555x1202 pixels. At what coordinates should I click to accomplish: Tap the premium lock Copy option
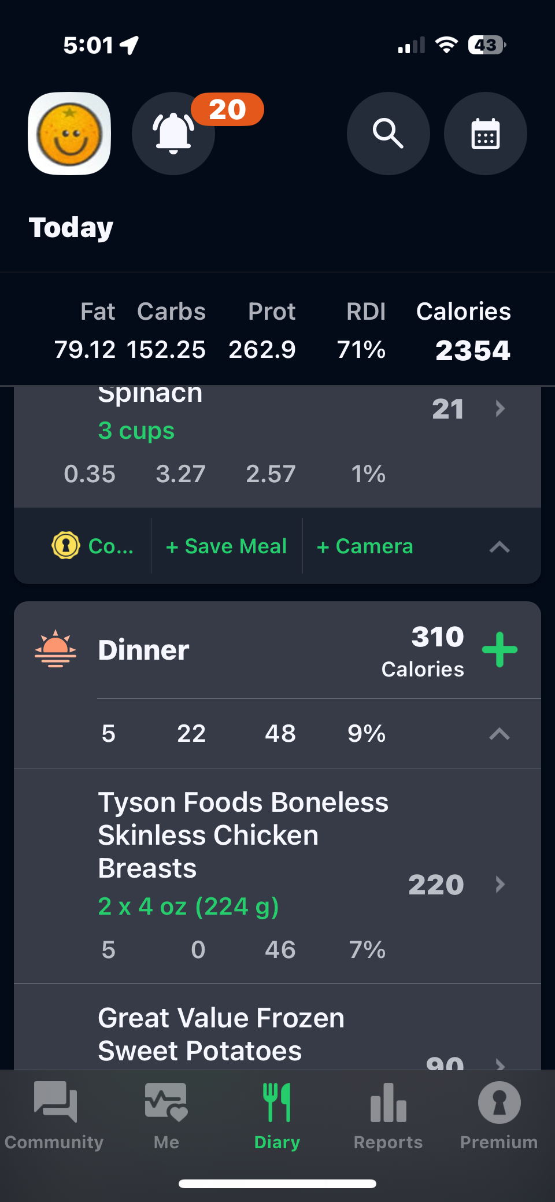click(92, 546)
